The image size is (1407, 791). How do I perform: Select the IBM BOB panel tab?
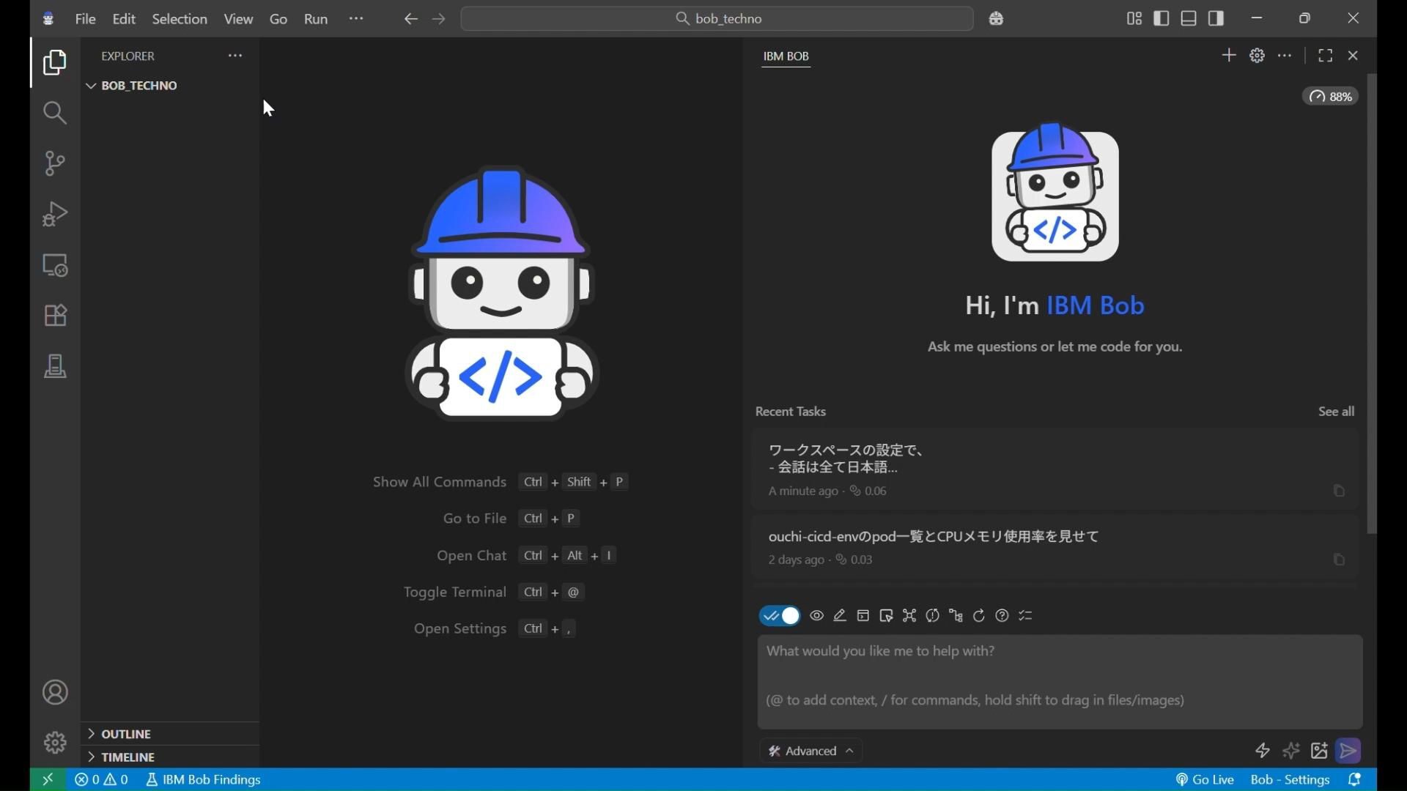tap(786, 56)
